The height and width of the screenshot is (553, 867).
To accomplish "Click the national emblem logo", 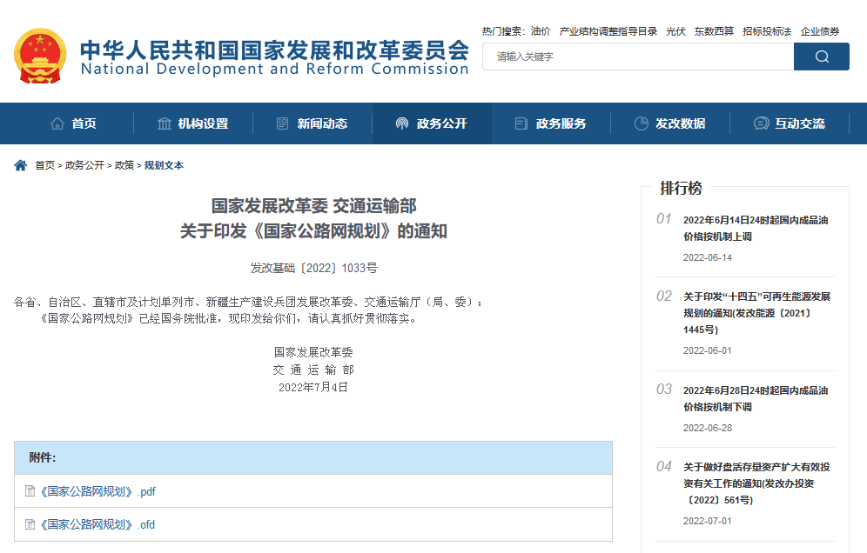I will (x=40, y=56).
